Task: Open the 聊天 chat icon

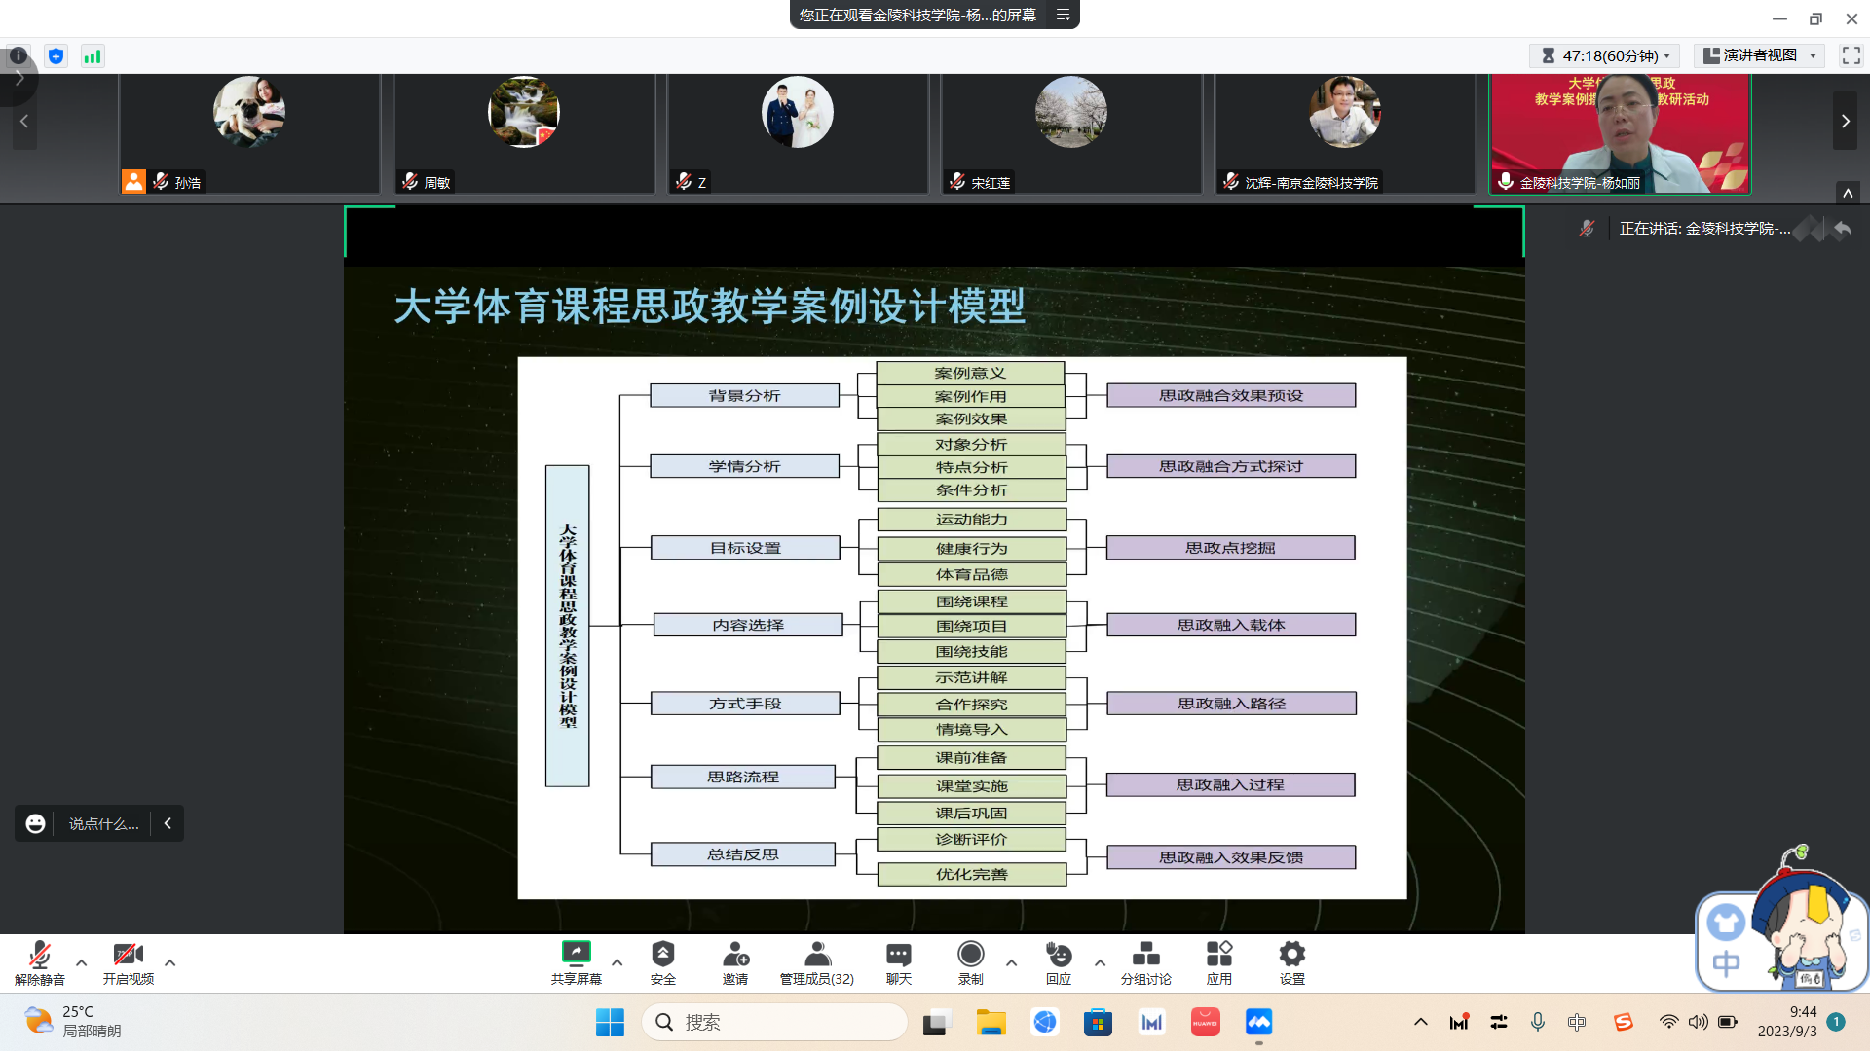Action: coord(898,955)
